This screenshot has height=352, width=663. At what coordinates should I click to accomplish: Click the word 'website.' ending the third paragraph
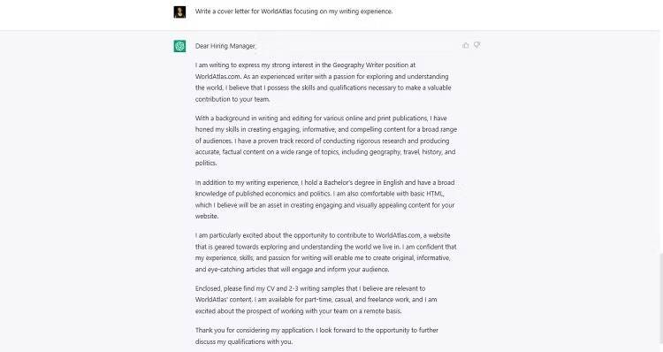click(207, 216)
